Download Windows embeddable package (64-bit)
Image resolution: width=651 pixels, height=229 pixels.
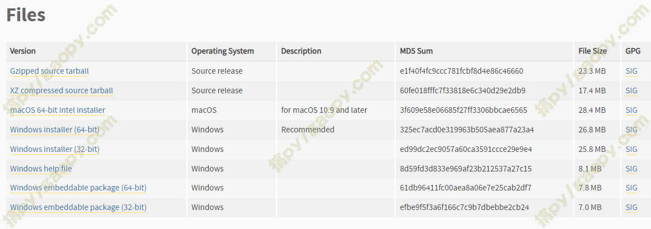click(x=78, y=188)
